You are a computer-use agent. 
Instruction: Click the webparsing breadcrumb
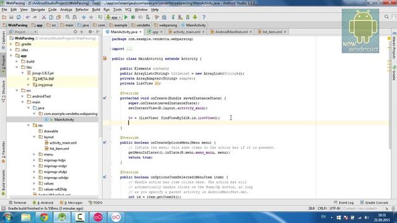point(167,25)
